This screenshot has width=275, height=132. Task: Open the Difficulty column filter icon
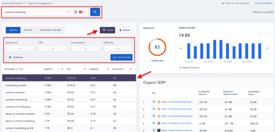pos(131,69)
